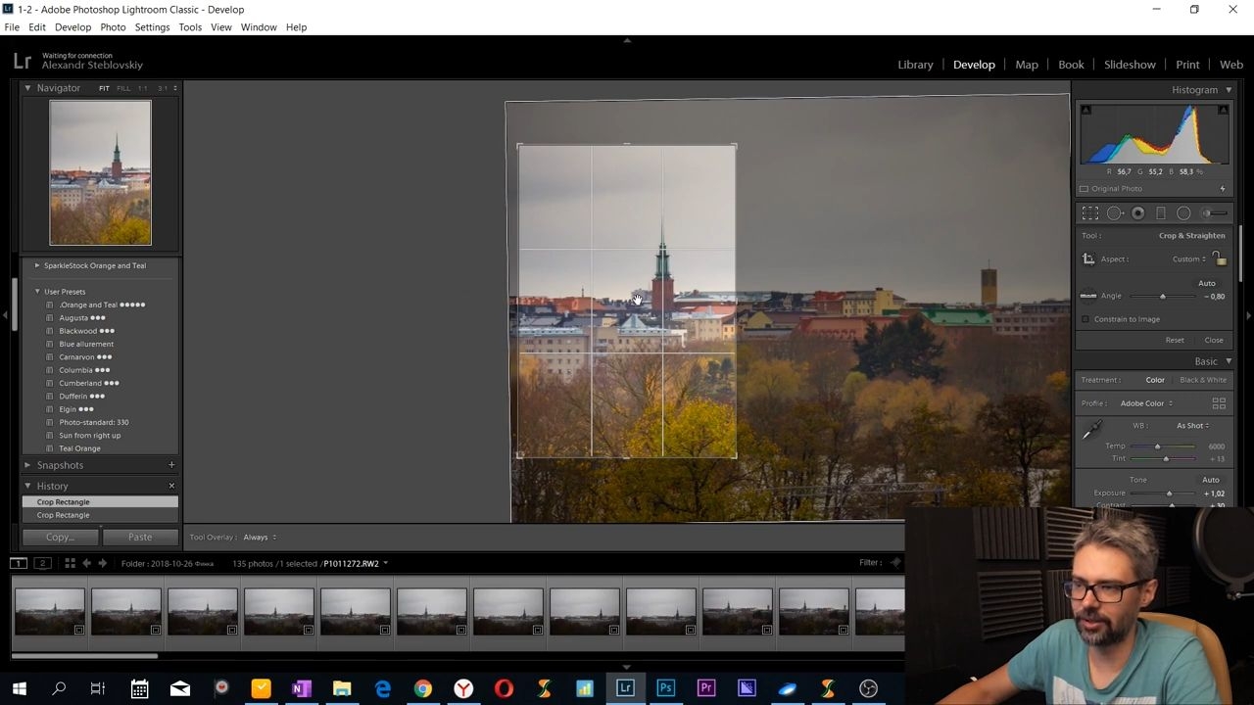Click the Exposure slider handle

pos(1169,493)
